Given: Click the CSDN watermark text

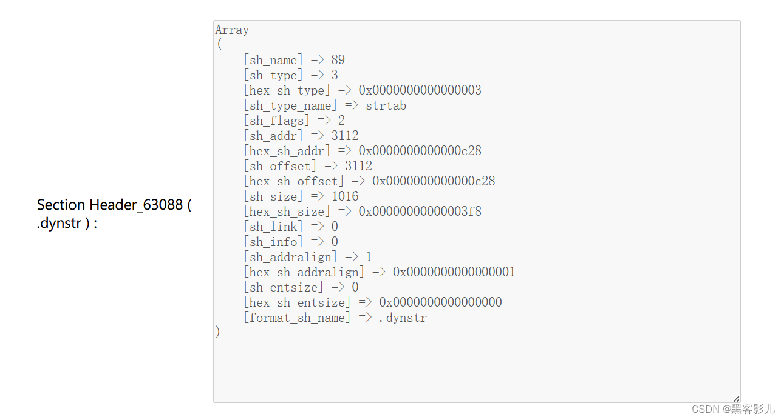Looking at the screenshot, I should point(733,409).
